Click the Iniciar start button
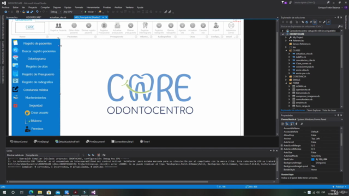This screenshot has height=196, width=349. pyautogui.click(x=89, y=12)
